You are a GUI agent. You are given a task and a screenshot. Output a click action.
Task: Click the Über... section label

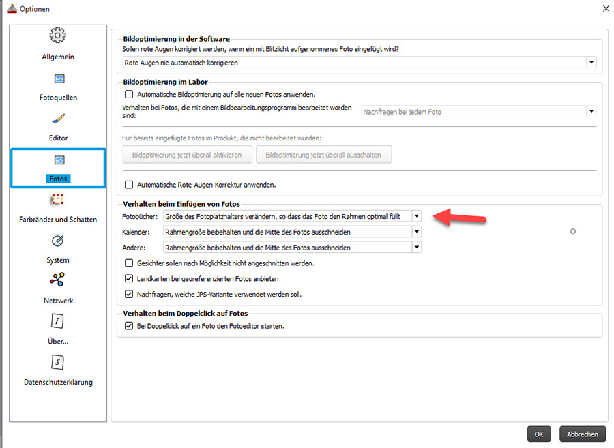click(x=58, y=342)
